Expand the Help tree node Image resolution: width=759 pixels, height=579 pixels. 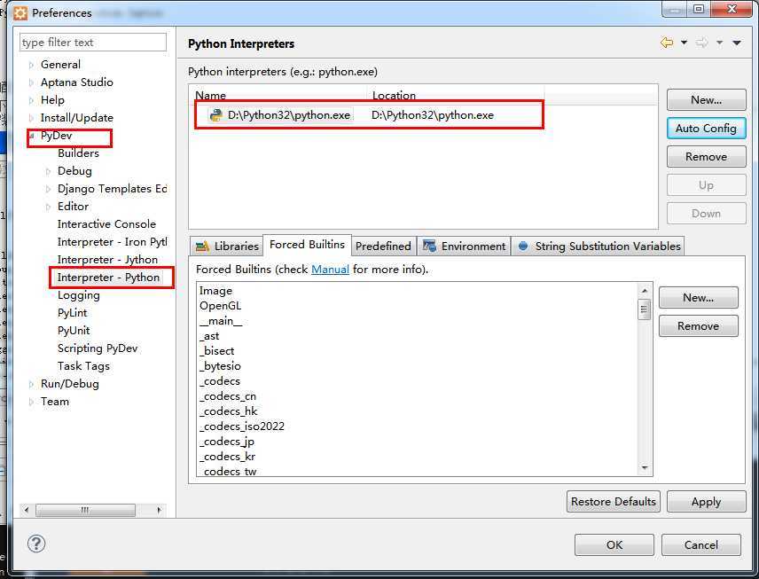point(31,100)
